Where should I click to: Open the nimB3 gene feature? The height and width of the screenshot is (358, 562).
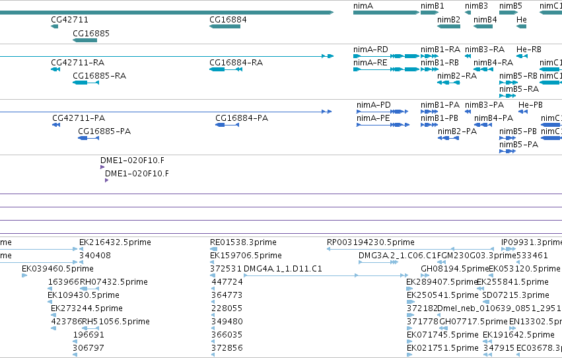point(468,13)
